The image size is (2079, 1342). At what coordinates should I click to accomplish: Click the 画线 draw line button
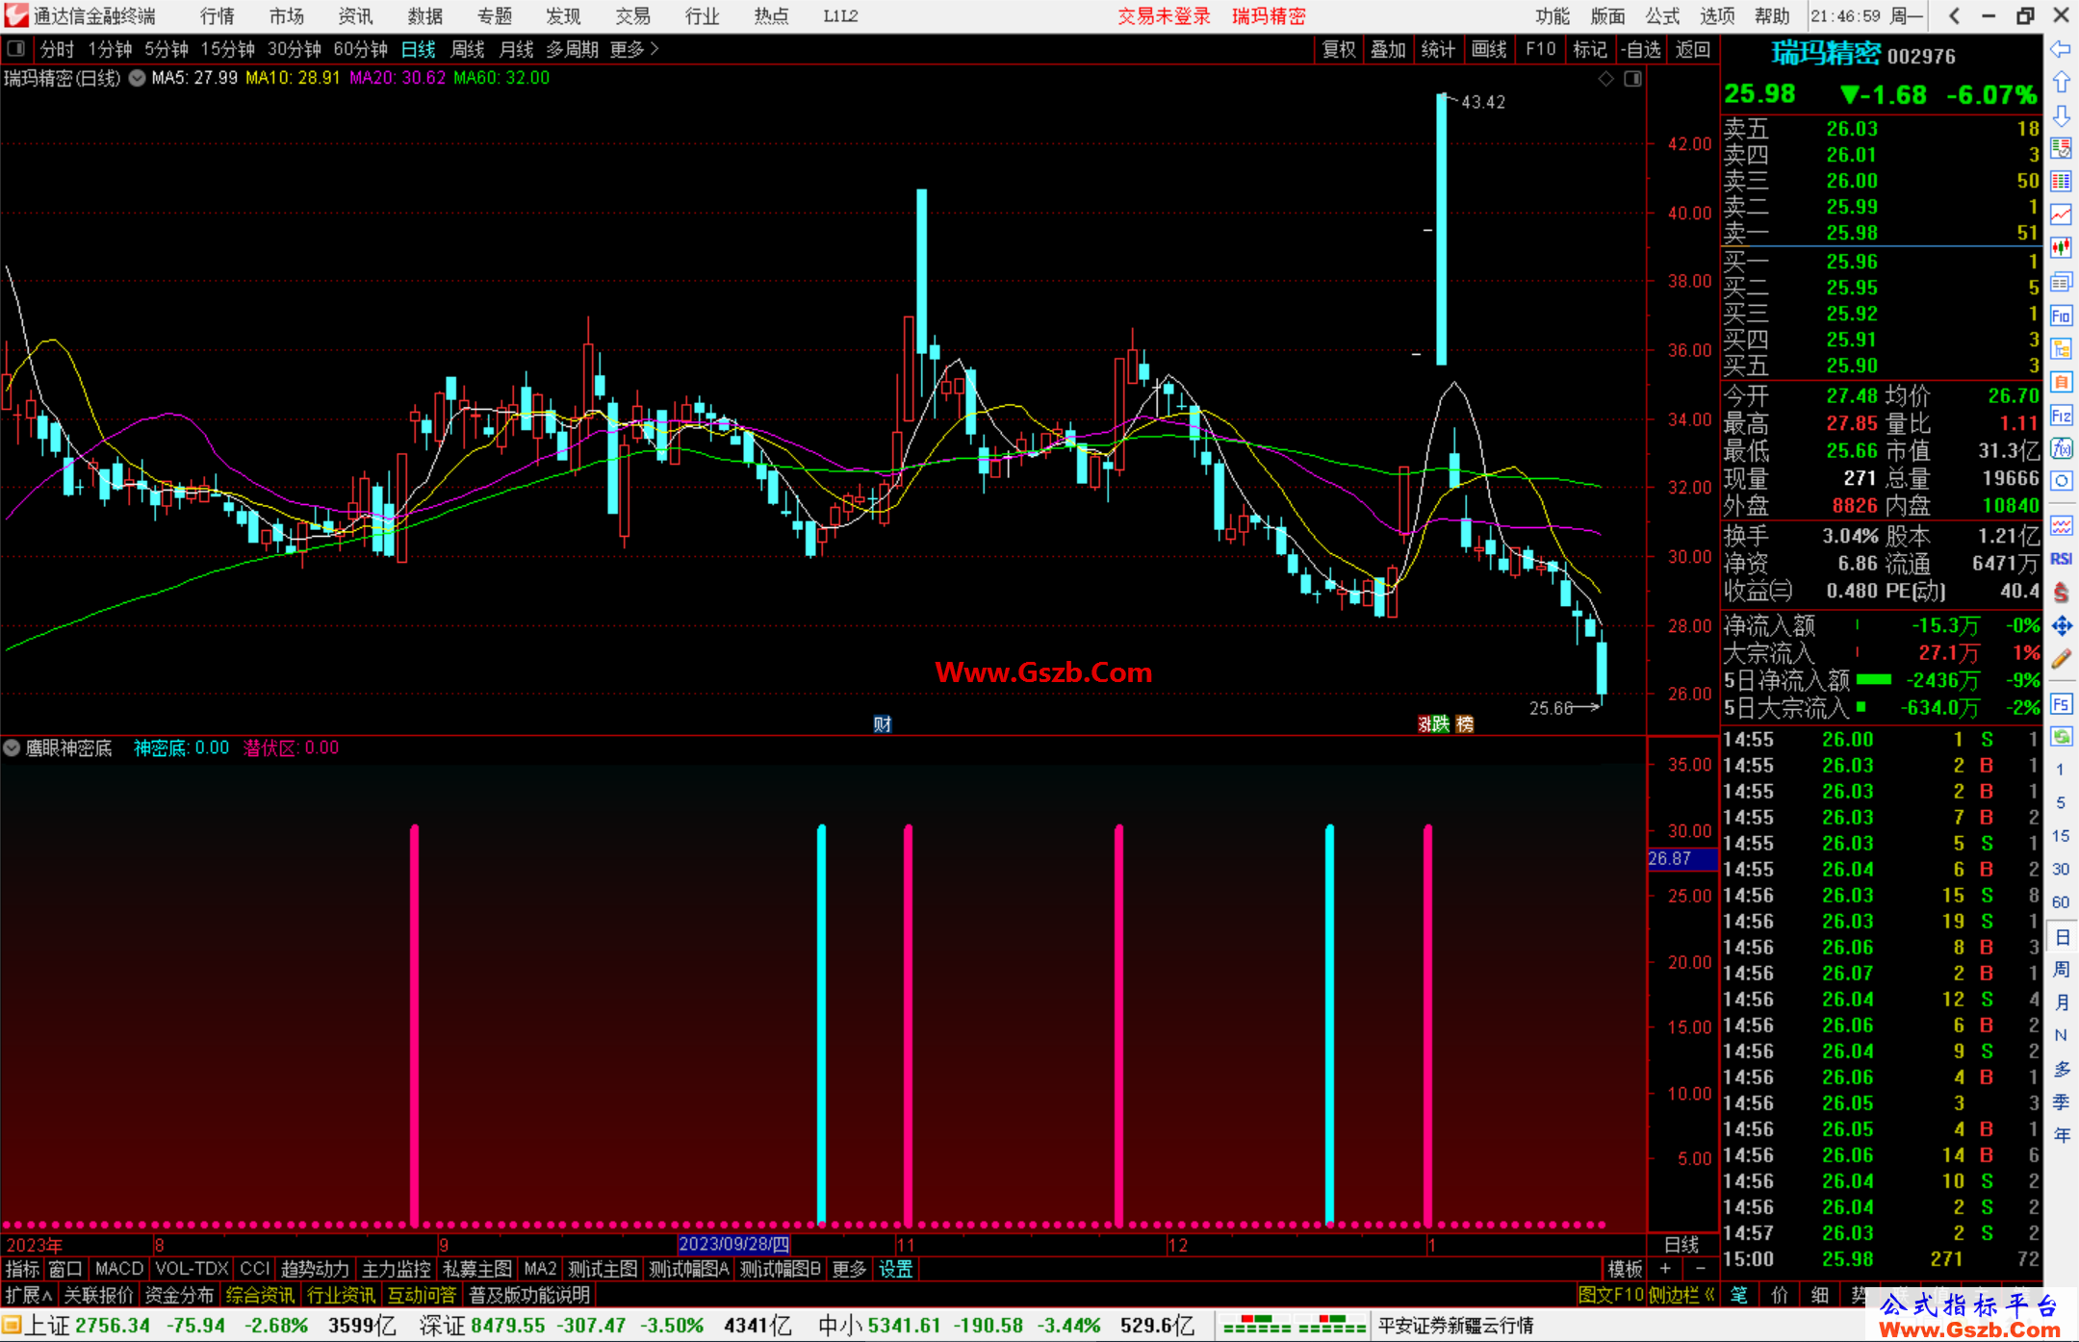1489,49
